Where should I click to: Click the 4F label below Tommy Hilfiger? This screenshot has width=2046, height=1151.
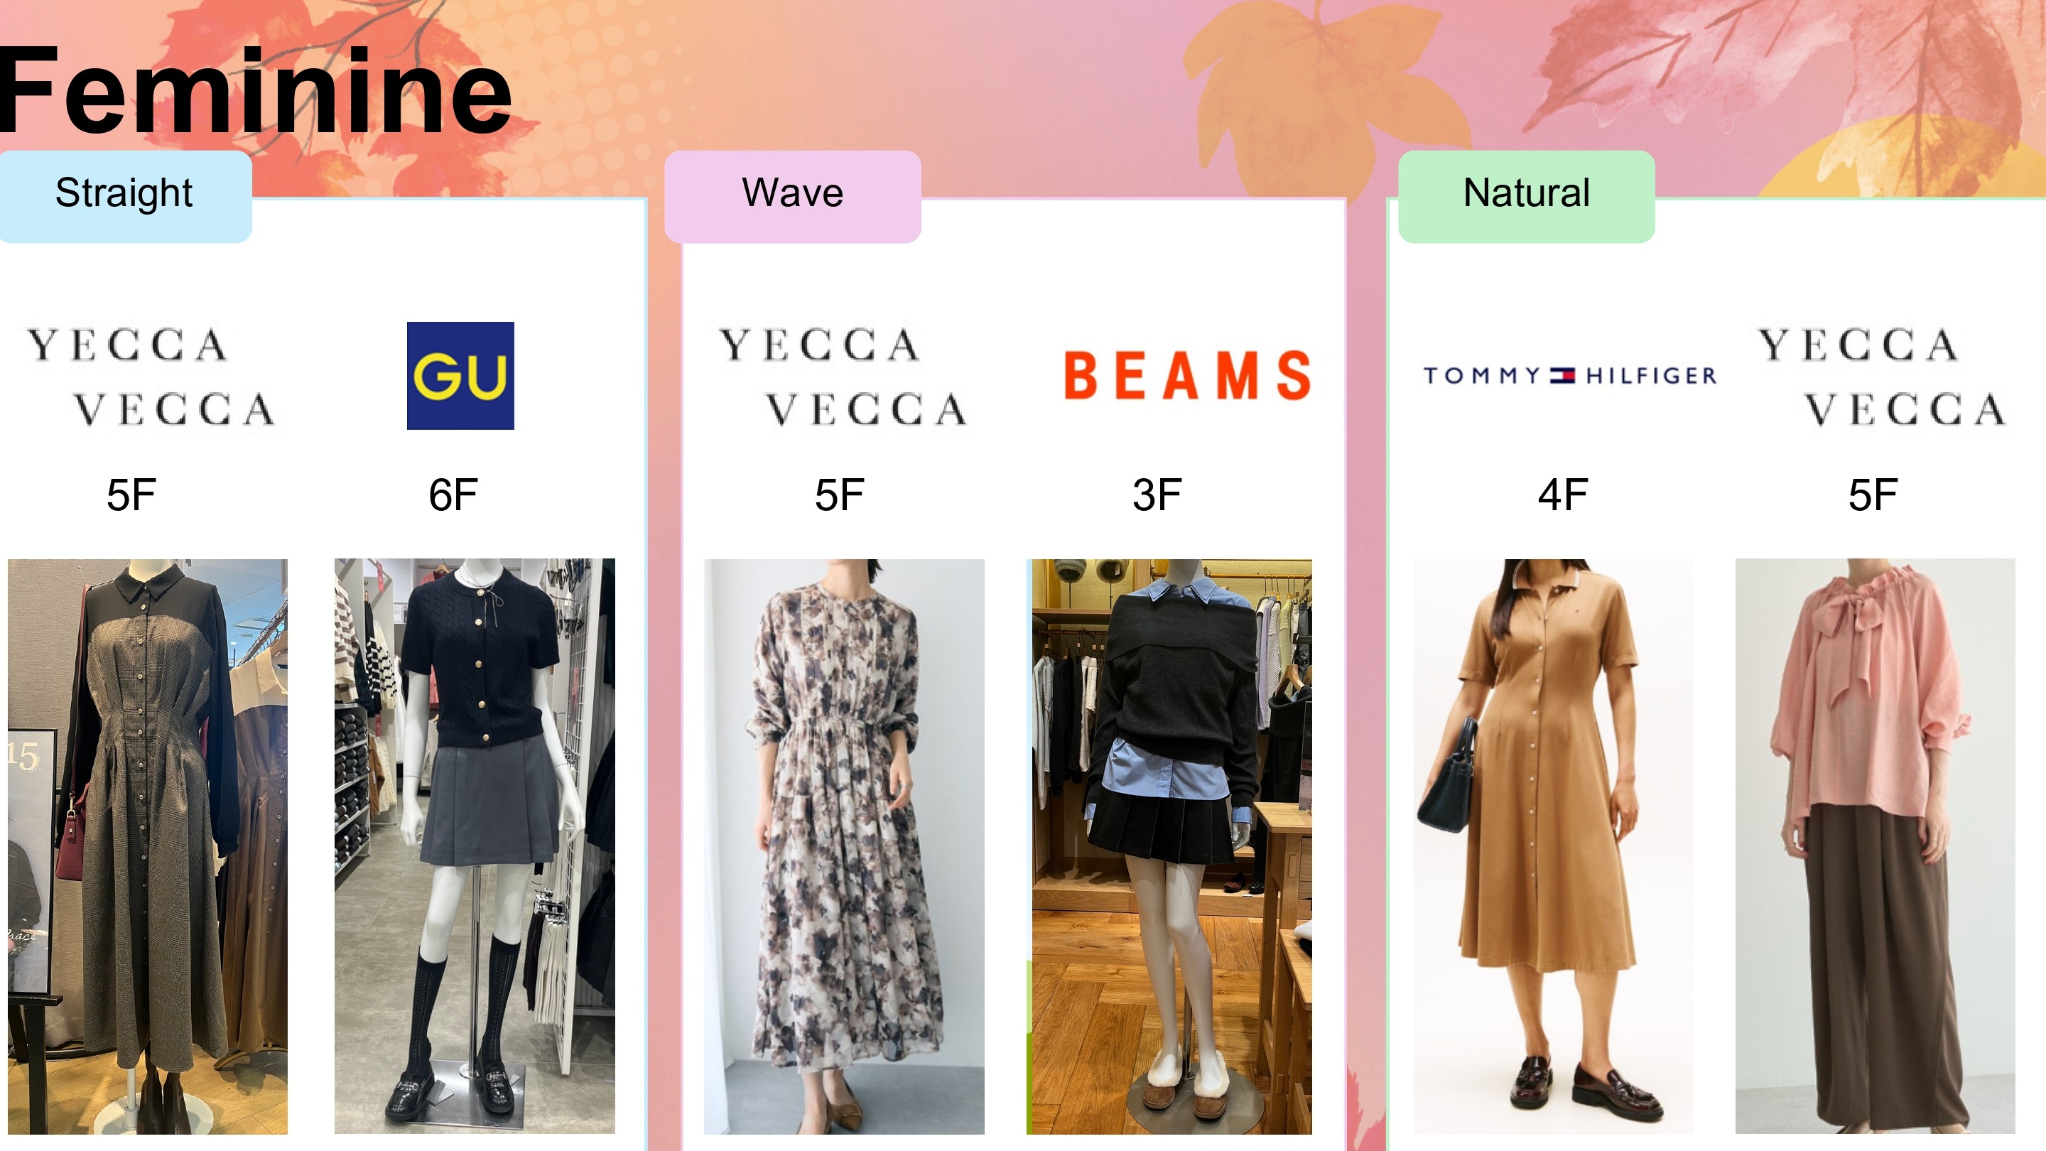tap(1562, 496)
